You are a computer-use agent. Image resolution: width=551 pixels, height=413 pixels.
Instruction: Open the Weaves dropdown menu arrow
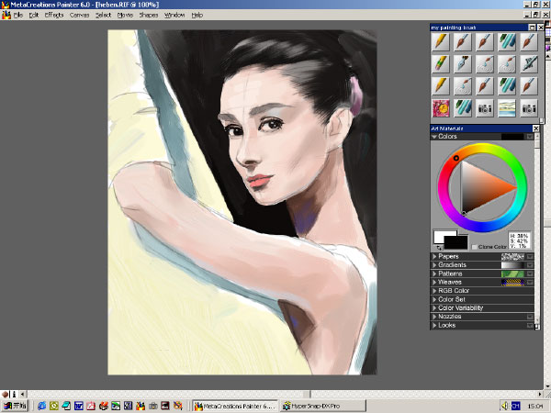point(530,282)
